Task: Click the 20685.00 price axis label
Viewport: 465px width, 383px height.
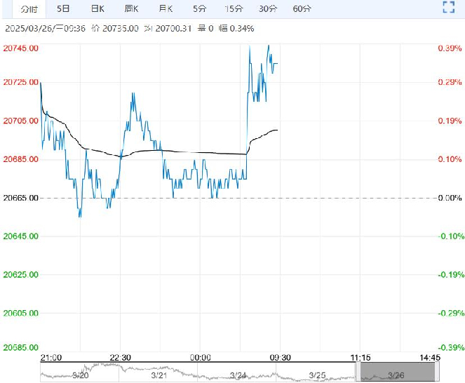Action: coord(21,159)
